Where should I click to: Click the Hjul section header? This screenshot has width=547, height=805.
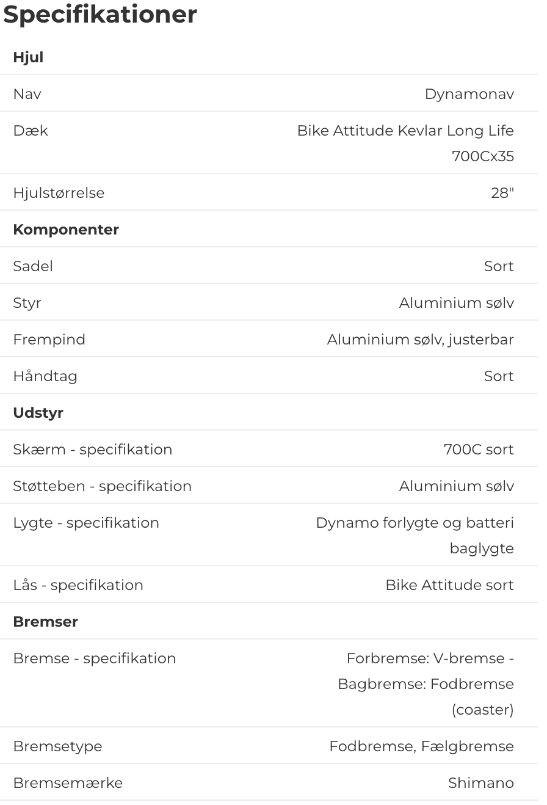(28, 57)
